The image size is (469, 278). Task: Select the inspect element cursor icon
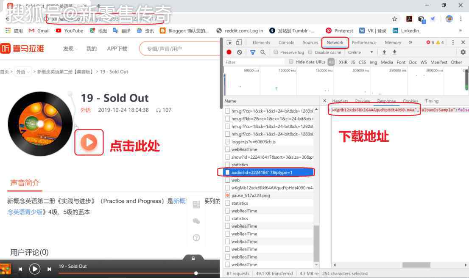[229, 42]
